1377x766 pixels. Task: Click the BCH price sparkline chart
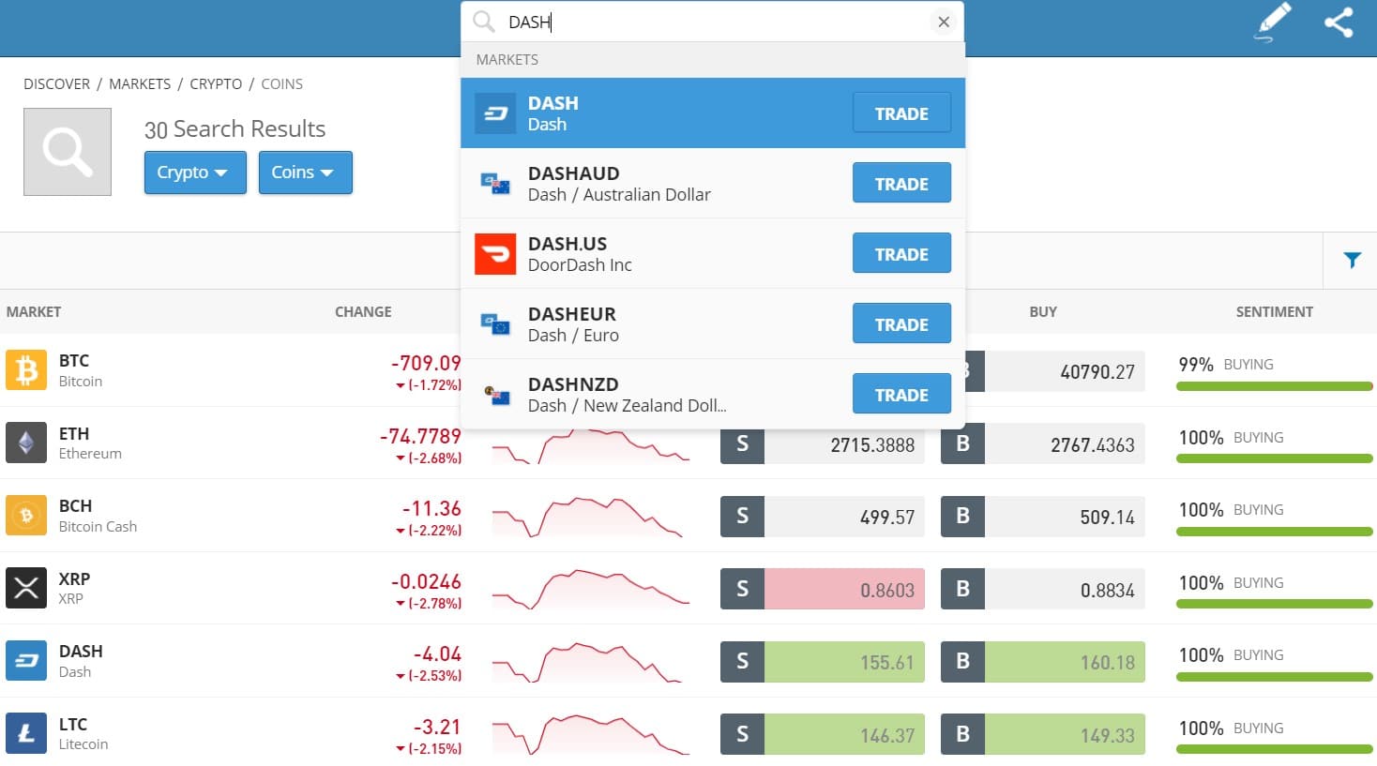(589, 517)
